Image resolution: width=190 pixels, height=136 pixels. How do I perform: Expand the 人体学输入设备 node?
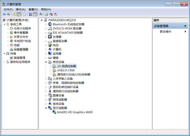coord(46,79)
